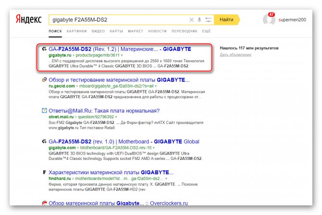Click the Найти search button
The image size is (322, 215).
226,20
